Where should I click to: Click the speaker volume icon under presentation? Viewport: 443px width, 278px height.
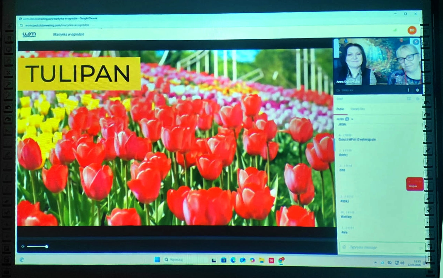point(23,247)
